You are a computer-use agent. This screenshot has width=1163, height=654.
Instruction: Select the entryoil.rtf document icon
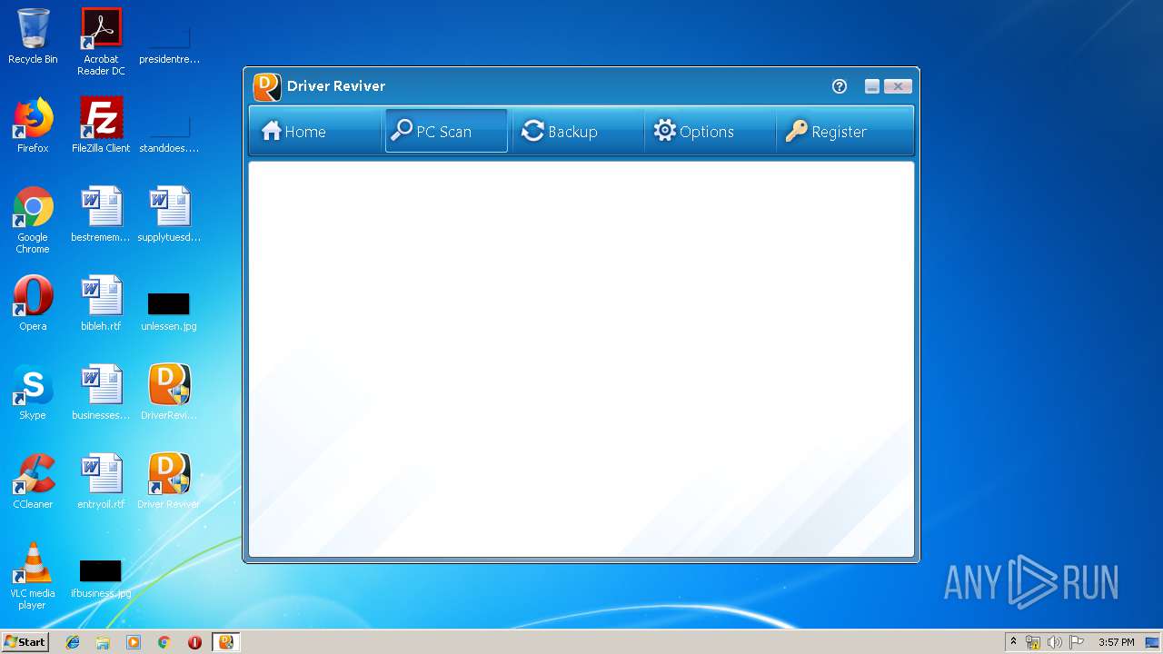[101, 481]
